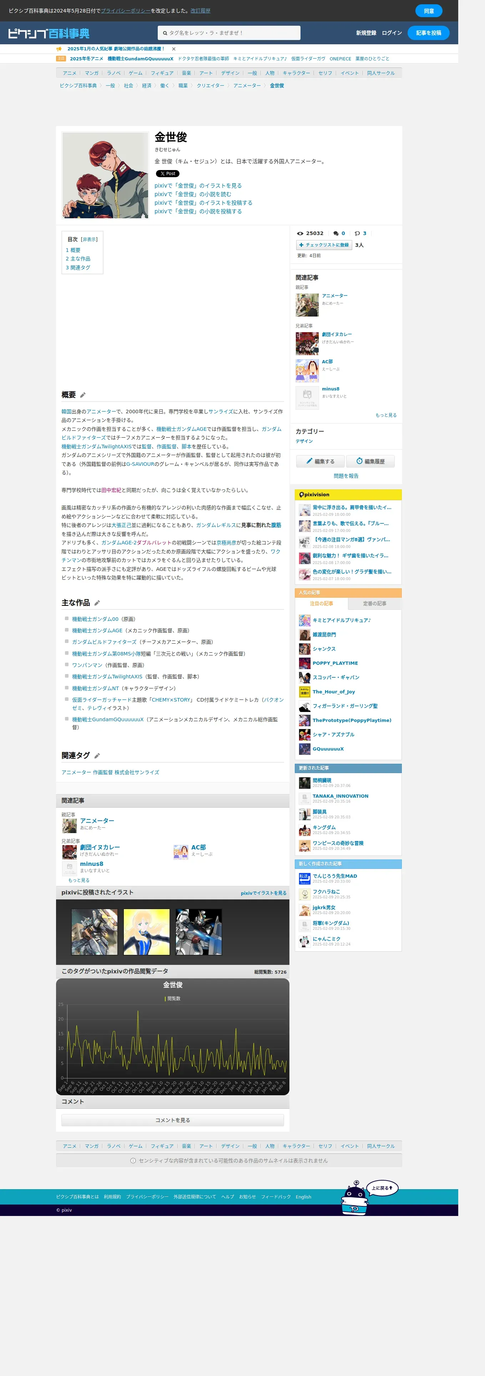Click the ピクシブ百科事典 logo in the header

49,33
